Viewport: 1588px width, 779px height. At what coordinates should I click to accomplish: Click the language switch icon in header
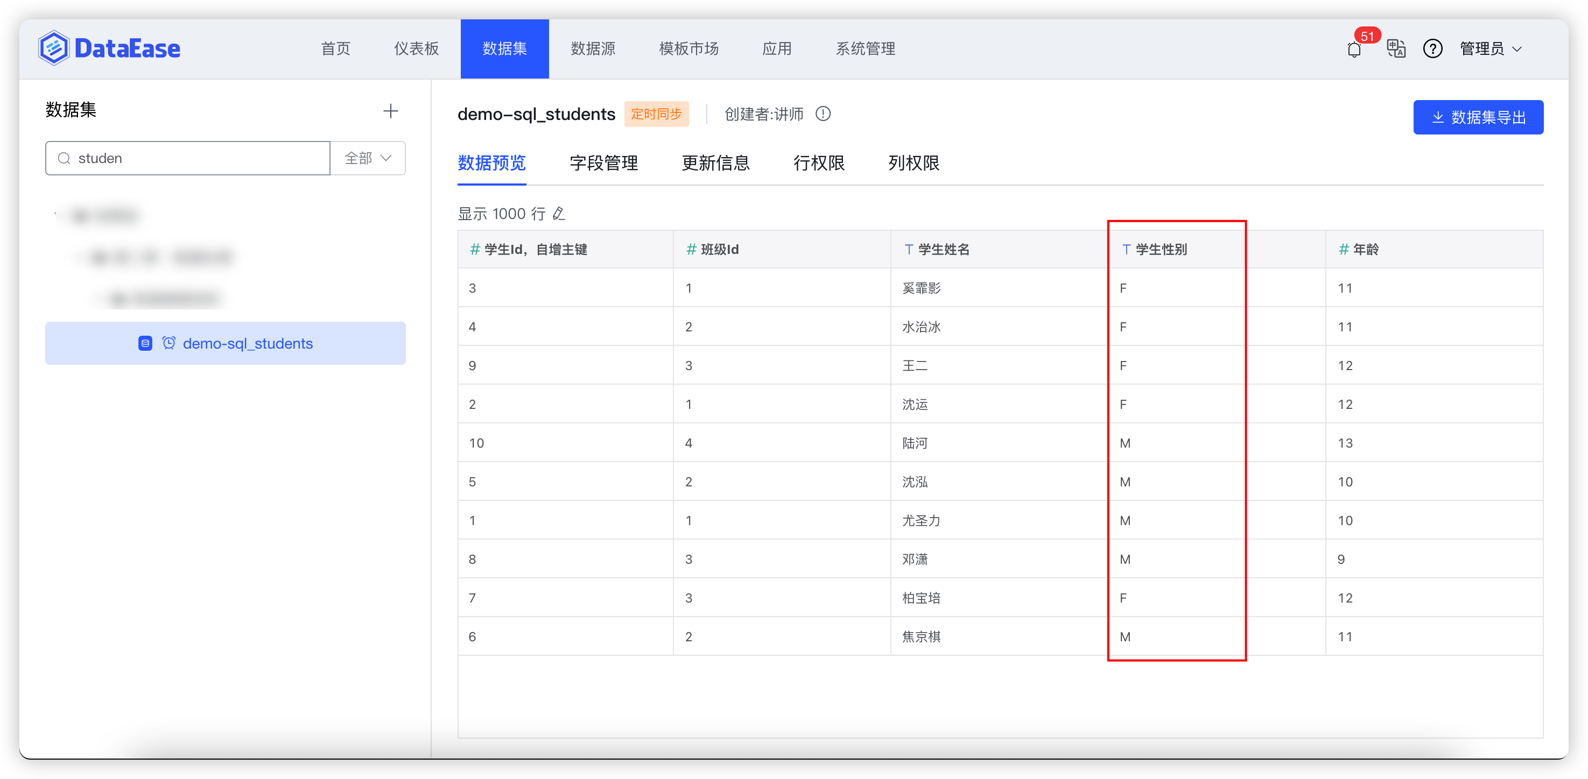[x=1396, y=48]
